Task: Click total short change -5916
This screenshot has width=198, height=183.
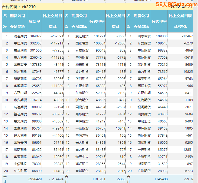Action: click(188, 179)
